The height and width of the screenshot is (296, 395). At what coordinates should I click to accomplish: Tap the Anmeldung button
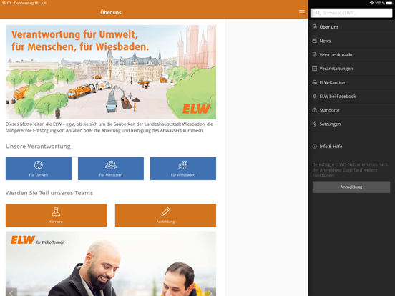(351, 187)
